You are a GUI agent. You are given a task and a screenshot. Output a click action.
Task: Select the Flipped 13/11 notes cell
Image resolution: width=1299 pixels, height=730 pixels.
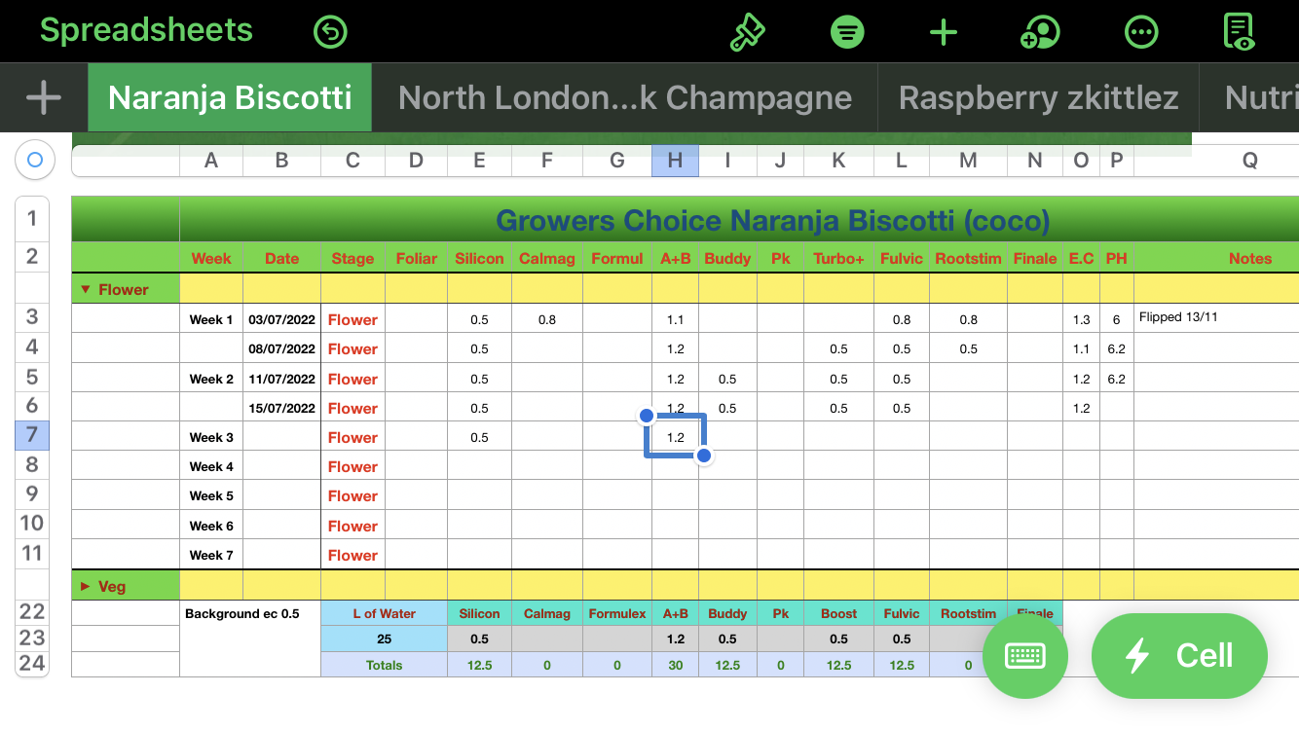(1215, 318)
